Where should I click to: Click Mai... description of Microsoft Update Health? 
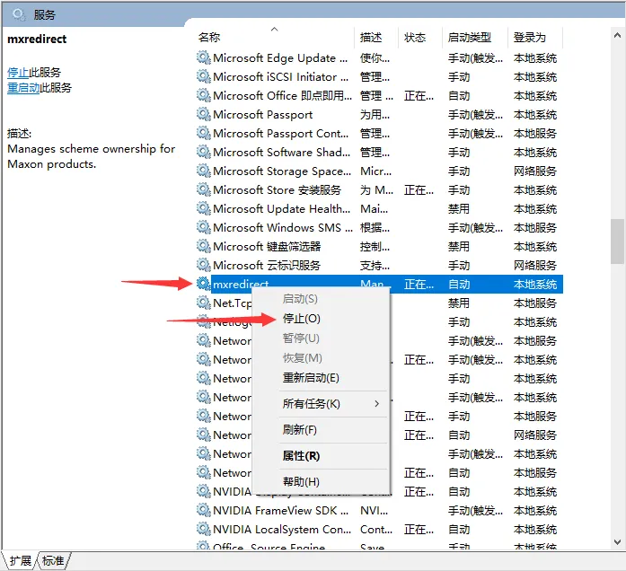point(375,208)
